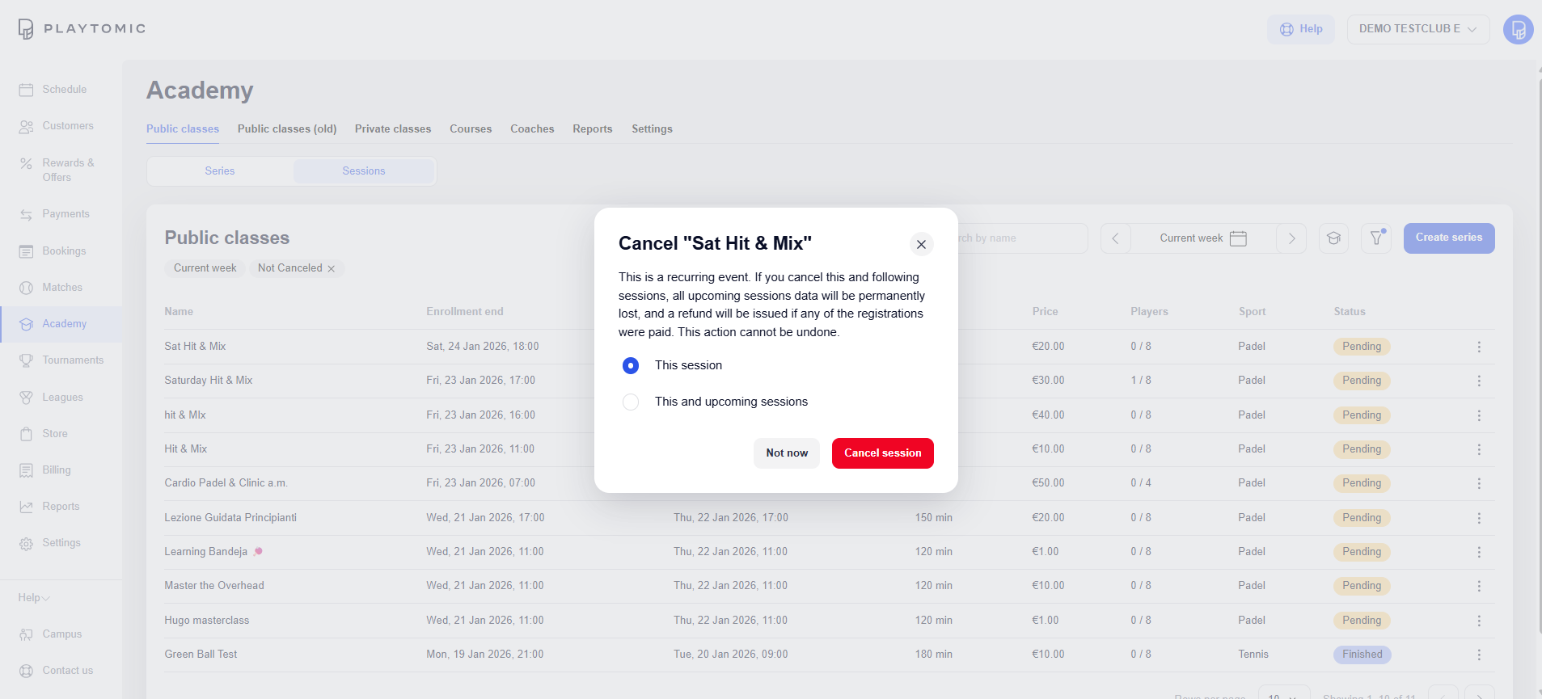Click the Playtomic profile avatar icon
This screenshot has width=1542, height=699.
point(1518,29)
